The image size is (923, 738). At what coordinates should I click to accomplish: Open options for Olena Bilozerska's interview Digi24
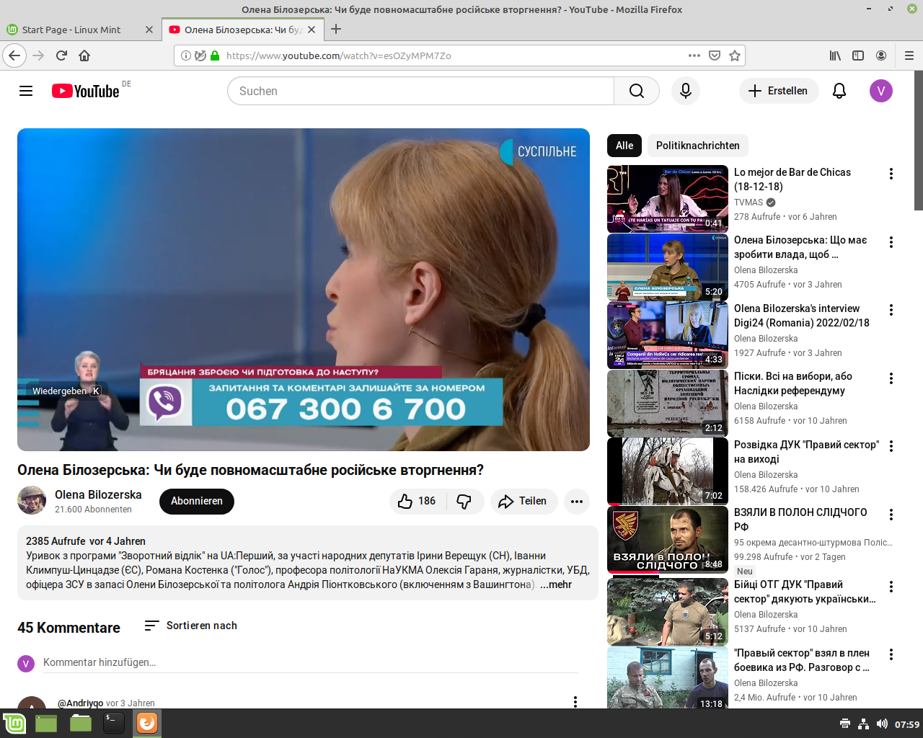(x=891, y=310)
